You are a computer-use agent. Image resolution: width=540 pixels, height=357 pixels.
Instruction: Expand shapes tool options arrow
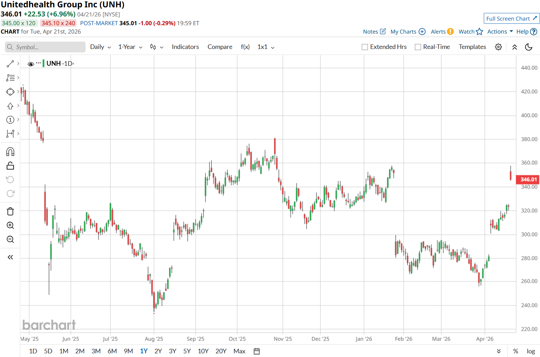point(18,92)
